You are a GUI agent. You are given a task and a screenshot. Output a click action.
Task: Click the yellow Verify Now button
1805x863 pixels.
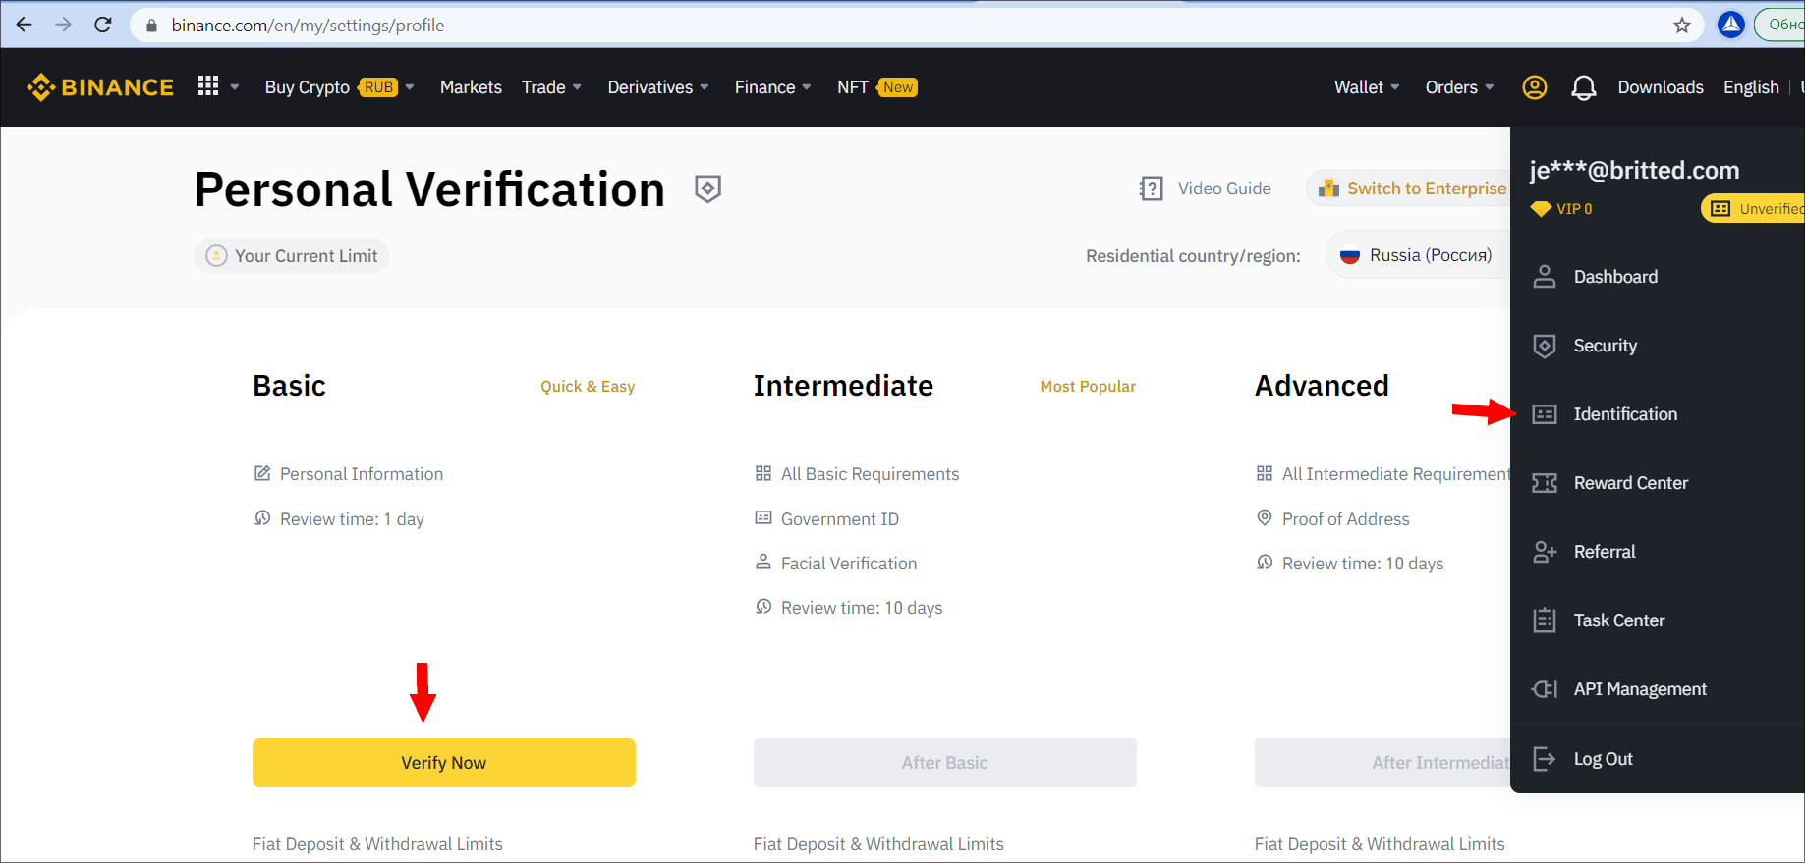[444, 763]
